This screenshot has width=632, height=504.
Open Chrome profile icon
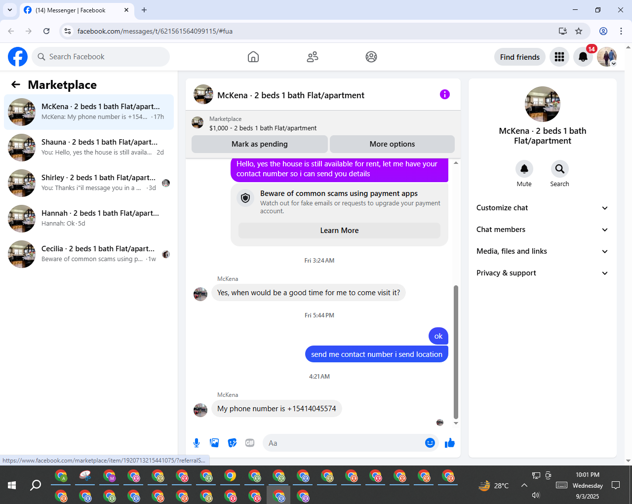click(603, 31)
